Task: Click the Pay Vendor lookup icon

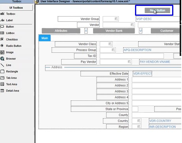Action: [x=129, y=62]
